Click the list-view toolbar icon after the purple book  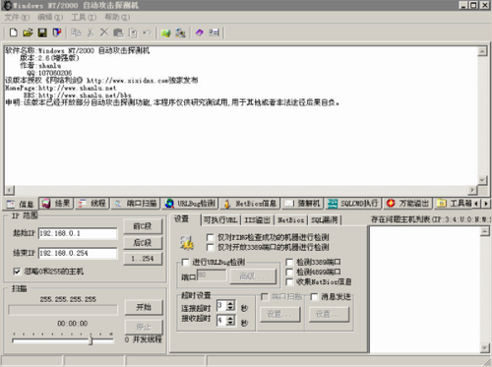pyautogui.click(x=214, y=32)
